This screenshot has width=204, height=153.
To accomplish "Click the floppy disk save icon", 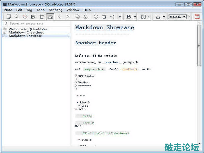I will [x=50, y=17].
